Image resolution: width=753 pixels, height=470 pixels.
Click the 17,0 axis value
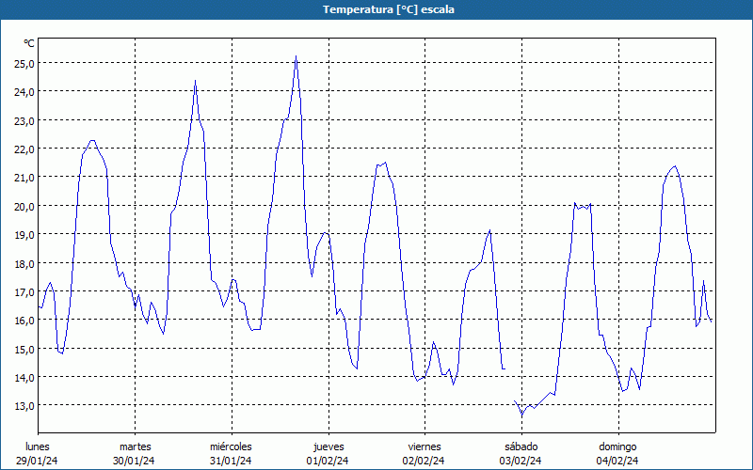point(24,291)
